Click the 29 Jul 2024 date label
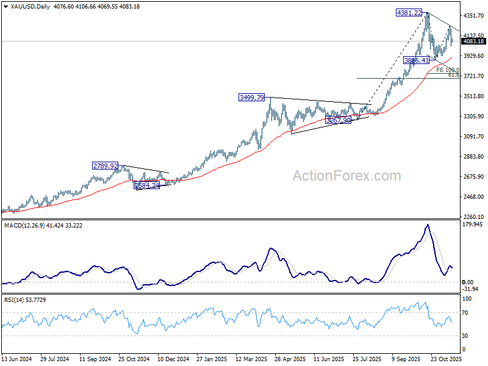Image resolution: width=488 pixels, height=366 pixels. 55,359
